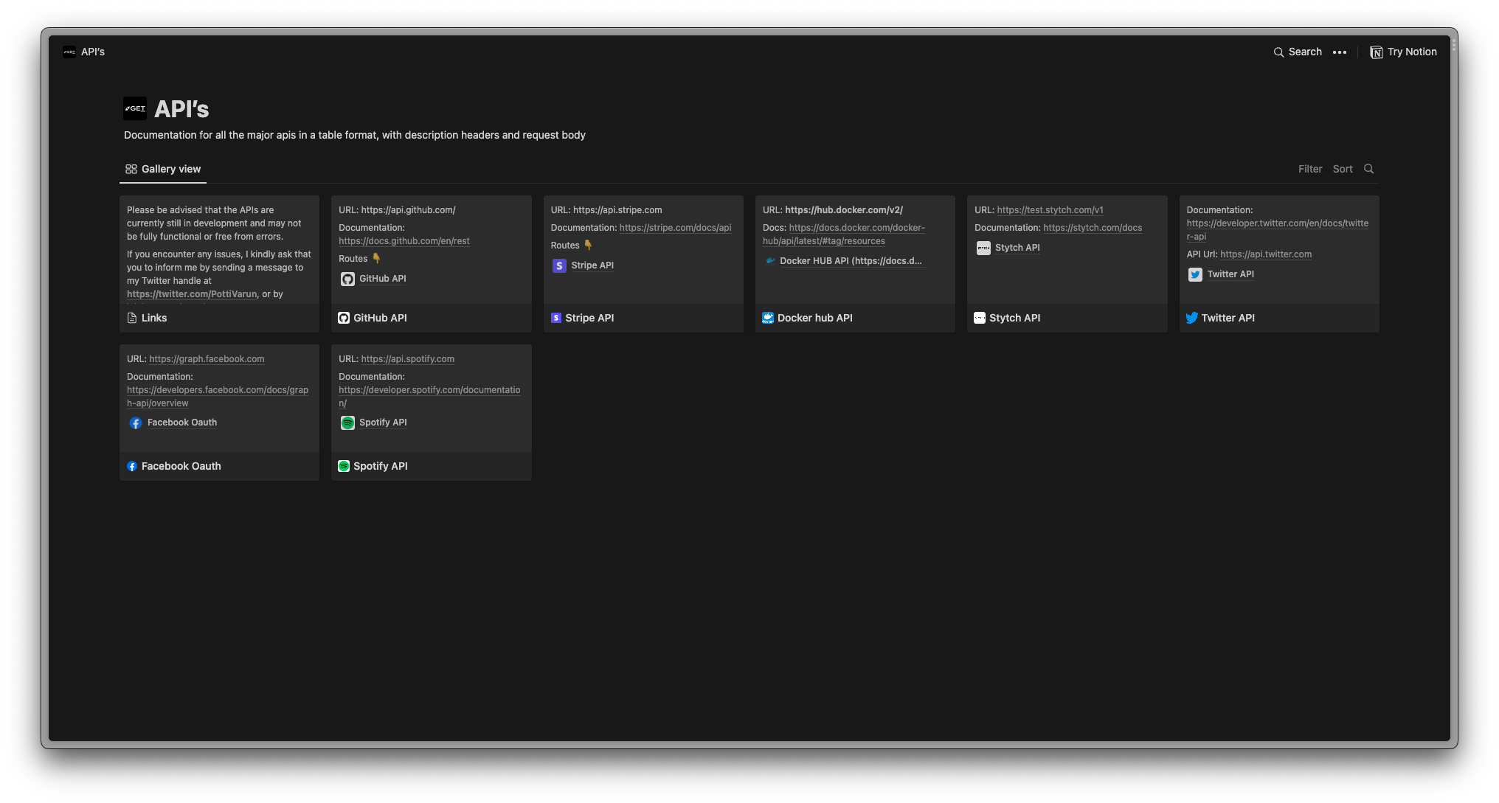The width and height of the screenshot is (1499, 803).
Task: Click the document icon beside the Links card title
Action: pos(132,318)
